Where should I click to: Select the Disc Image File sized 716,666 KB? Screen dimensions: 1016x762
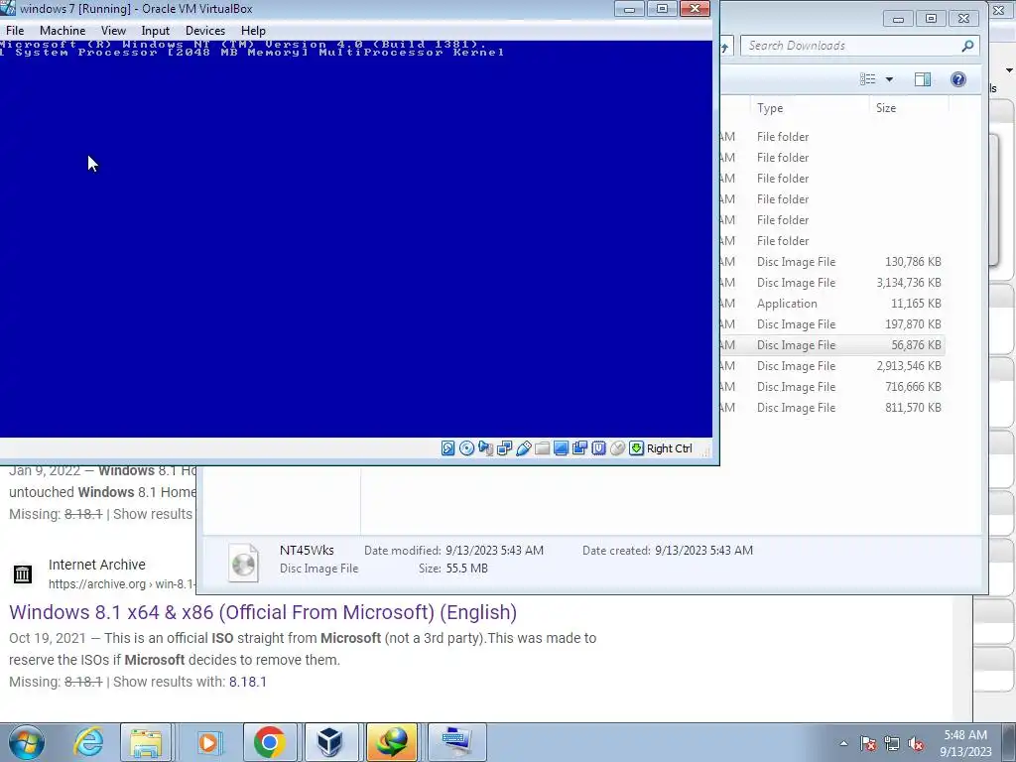[x=832, y=386]
